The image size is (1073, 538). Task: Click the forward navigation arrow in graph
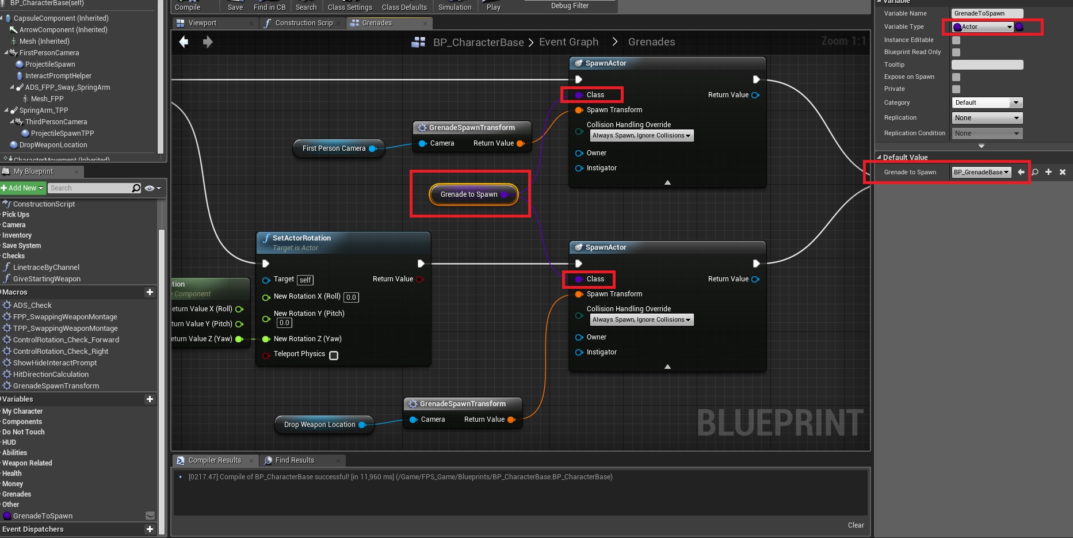point(208,42)
